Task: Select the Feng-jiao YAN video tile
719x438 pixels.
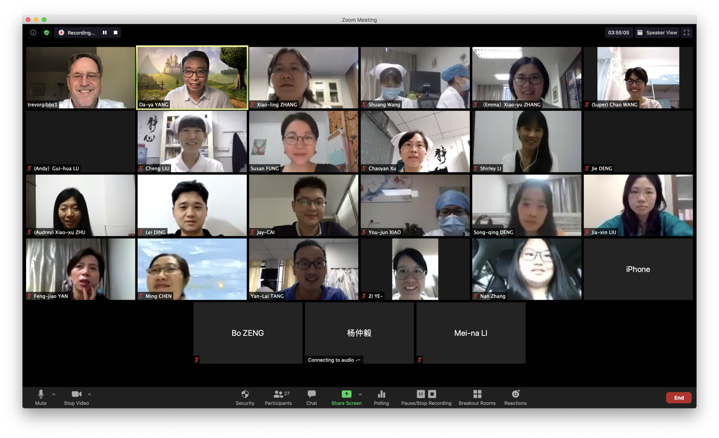Action: [81, 269]
